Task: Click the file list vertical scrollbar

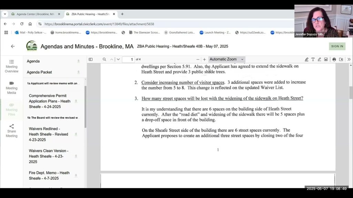Action: tap(85, 107)
